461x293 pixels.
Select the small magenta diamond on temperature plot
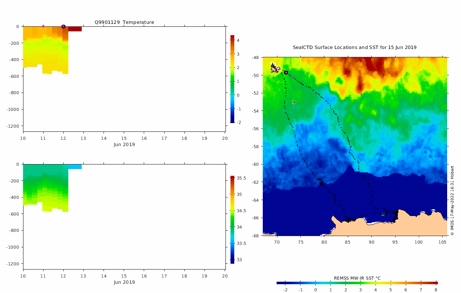click(x=43, y=26)
